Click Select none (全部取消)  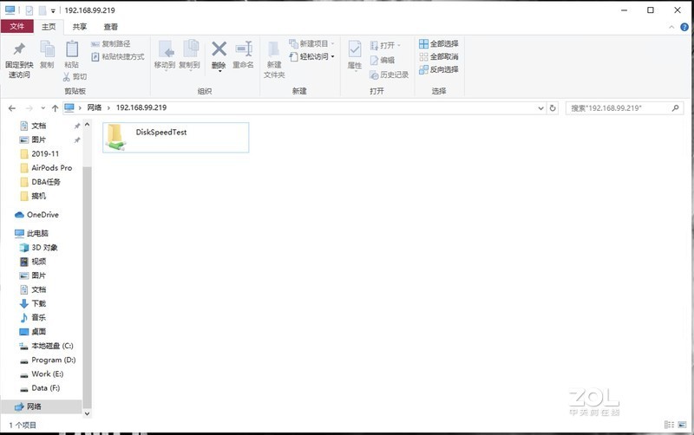[439, 56]
